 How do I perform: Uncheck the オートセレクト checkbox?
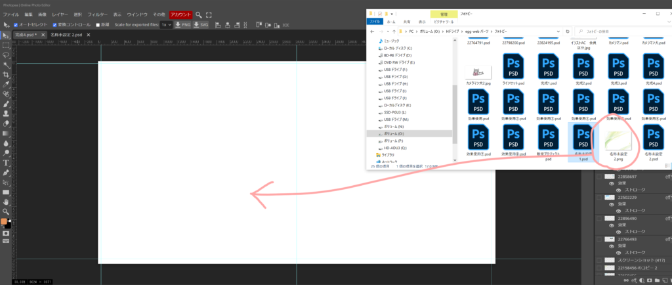coord(16,25)
